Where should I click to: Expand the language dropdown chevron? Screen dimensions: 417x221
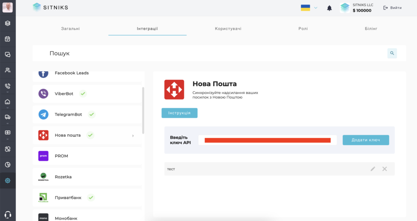pyautogui.click(x=316, y=8)
